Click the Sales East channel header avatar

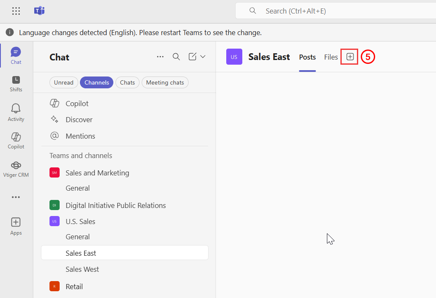[234, 57]
